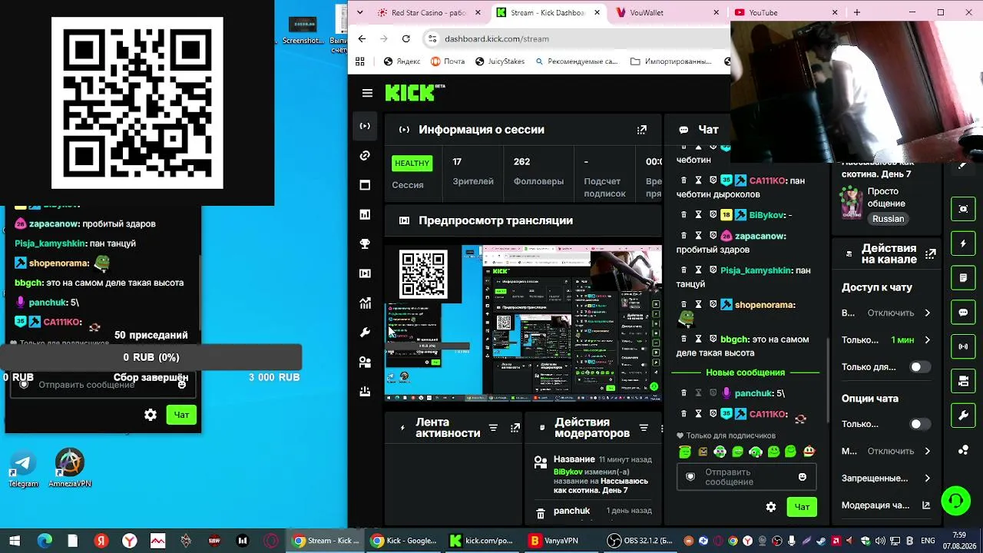The width and height of the screenshot is (983, 553).
Task: Click the wrench button in right toolbar
Action: click(x=963, y=416)
